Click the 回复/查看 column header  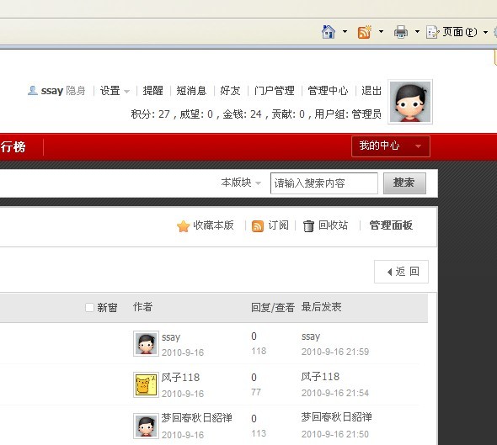pyautogui.click(x=273, y=307)
